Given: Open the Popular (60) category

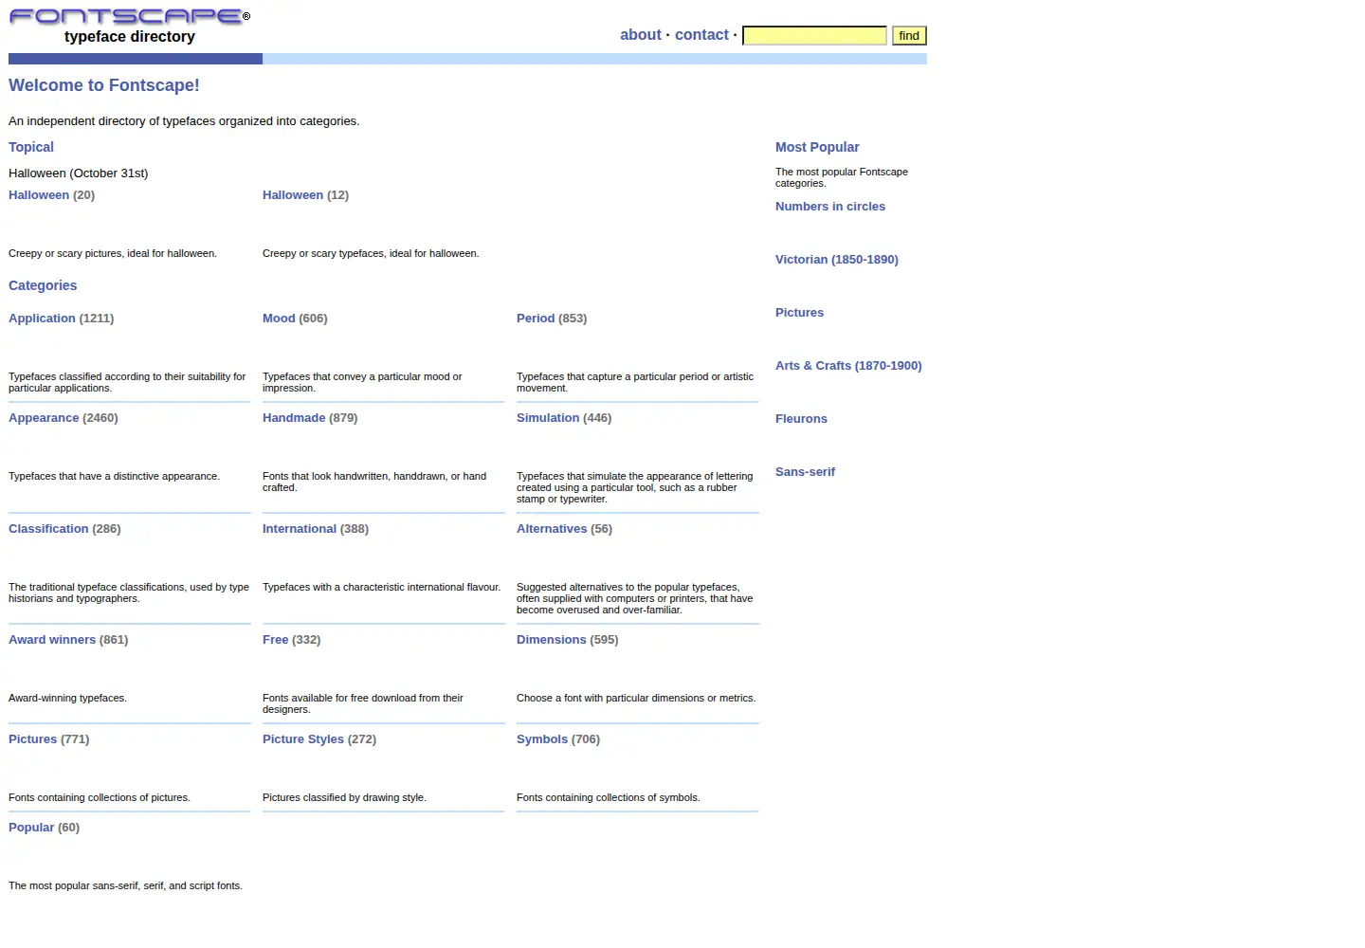Looking at the screenshot, I should pyautogui.click(x=44, y=828).
